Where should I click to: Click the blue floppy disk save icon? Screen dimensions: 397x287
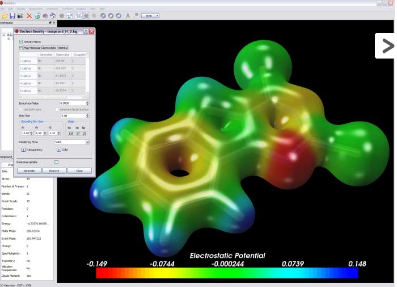[x=12, y=16]
